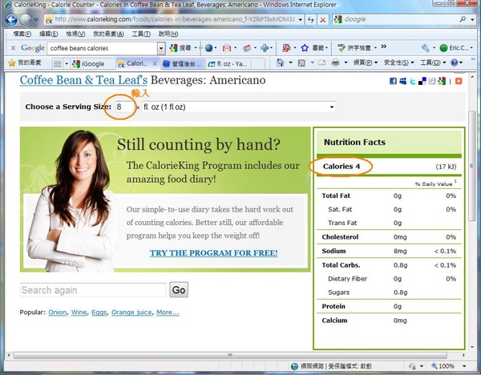This screenshot has height=375, width=481.
Task: Click the blue globe icon in Google toolbar
Action: tap(209, 48)
